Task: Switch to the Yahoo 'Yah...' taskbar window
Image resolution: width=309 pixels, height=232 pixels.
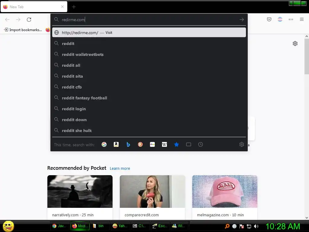Action: click(120, 226)
